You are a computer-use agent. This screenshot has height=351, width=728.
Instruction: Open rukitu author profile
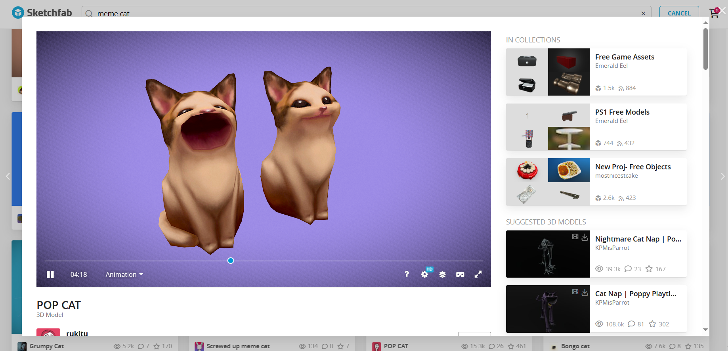[77, 333]
